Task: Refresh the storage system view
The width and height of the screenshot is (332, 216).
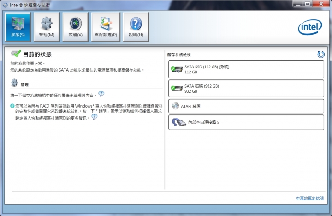Action: (321, 54)
